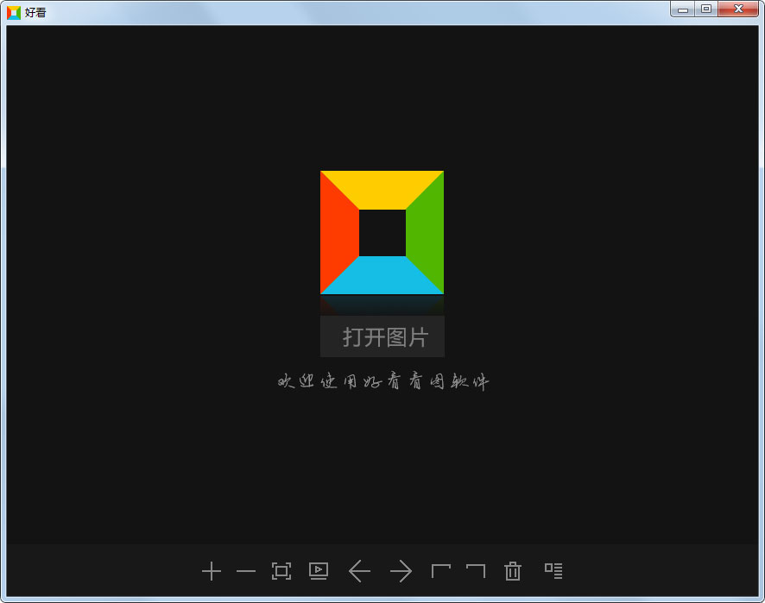765x603 pixels.
Task: Click the 欢迎使用好看看图软件 welcome text
Action: (383, 381)
